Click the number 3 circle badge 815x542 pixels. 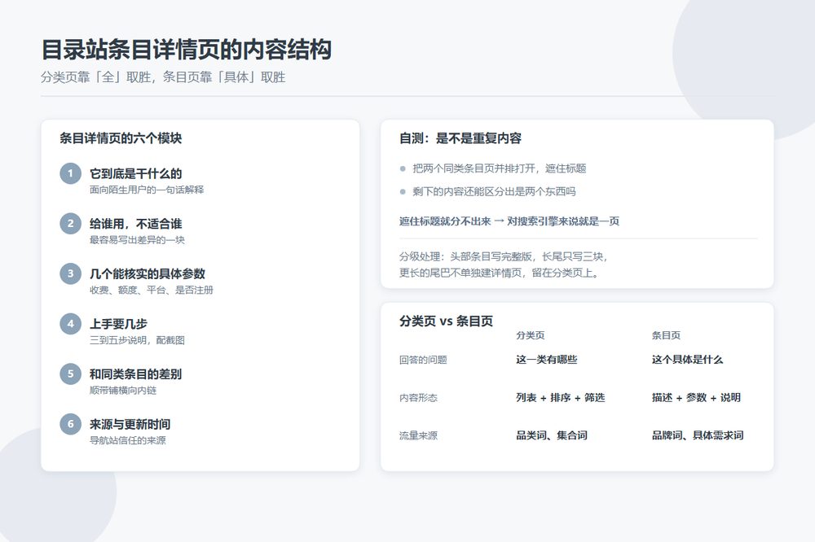coord(70,273)
